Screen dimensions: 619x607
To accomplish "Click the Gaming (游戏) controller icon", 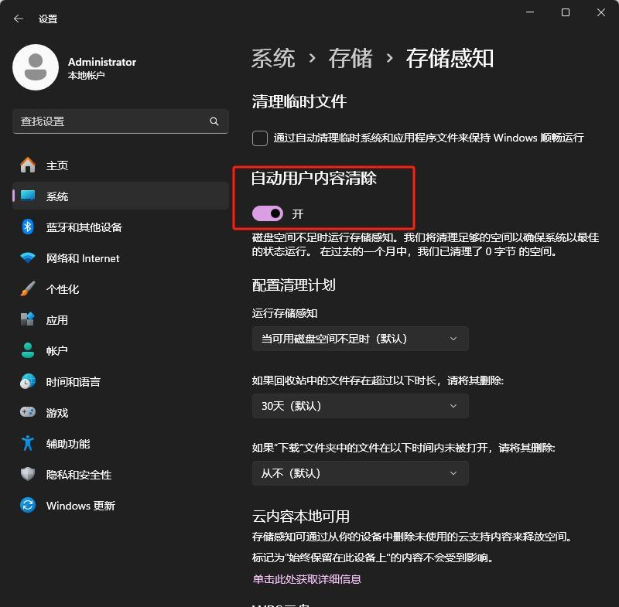I will point(28,412).
